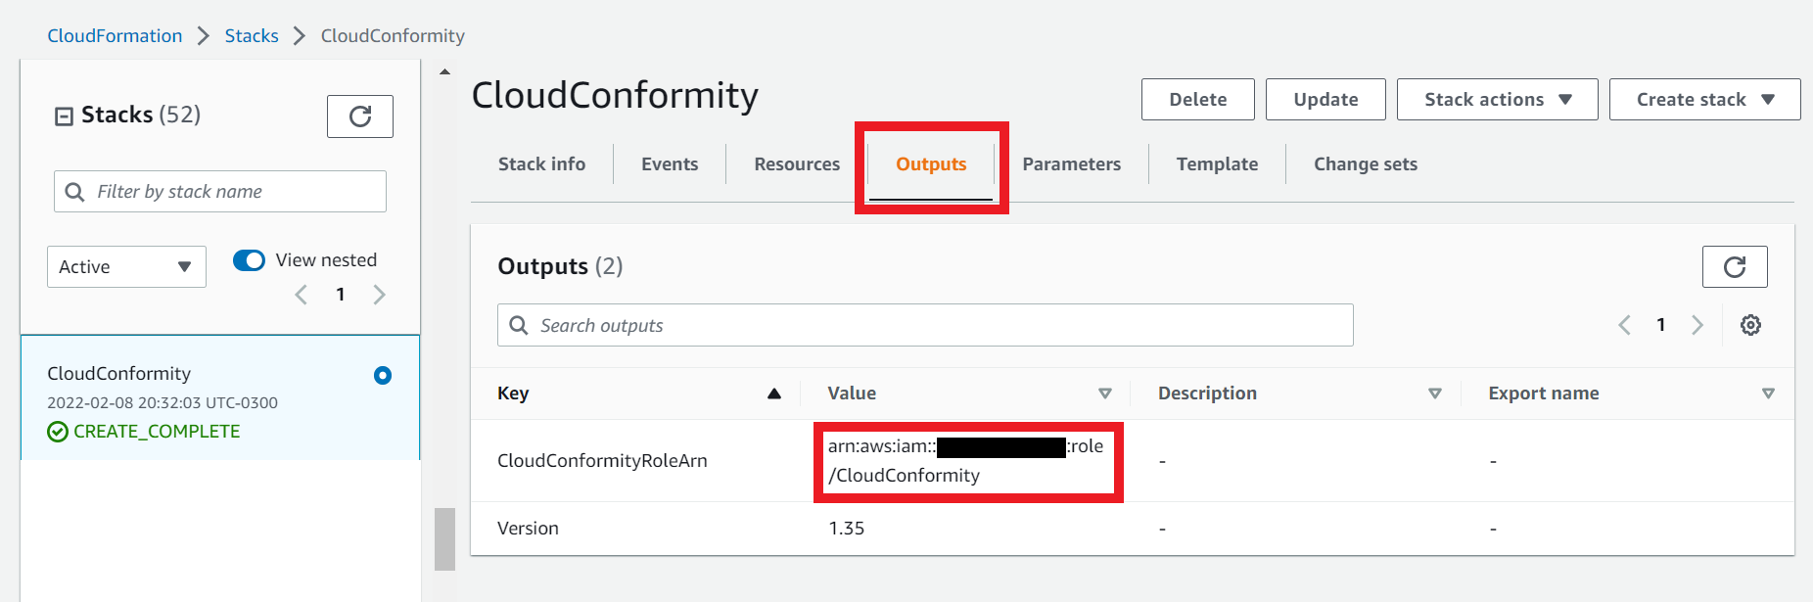Open CloudFormation breadcrumb link
1813x602 pixels.
(x=115, y=36)
